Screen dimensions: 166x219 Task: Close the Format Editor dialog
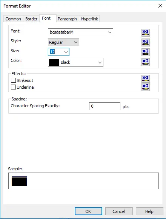(x=160, y=6)
